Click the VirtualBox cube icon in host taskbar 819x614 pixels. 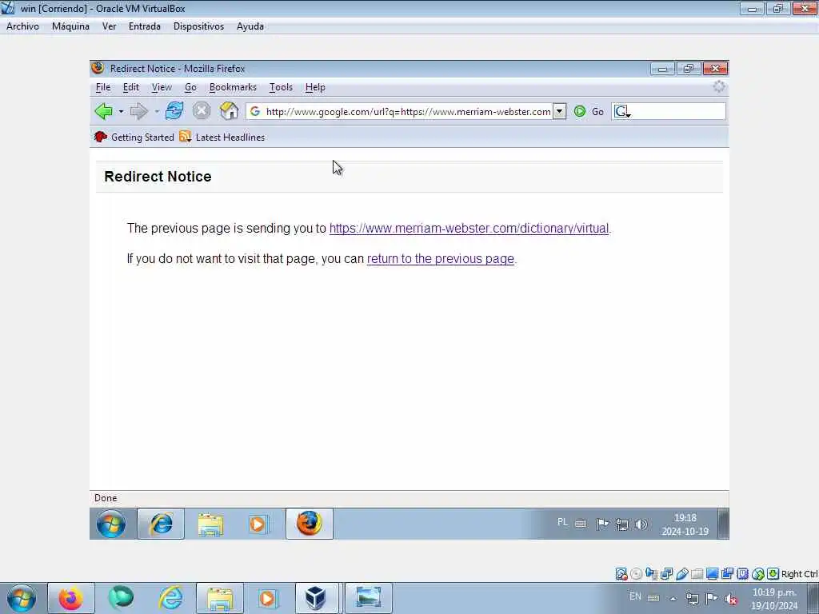click(x=315, y=598)
